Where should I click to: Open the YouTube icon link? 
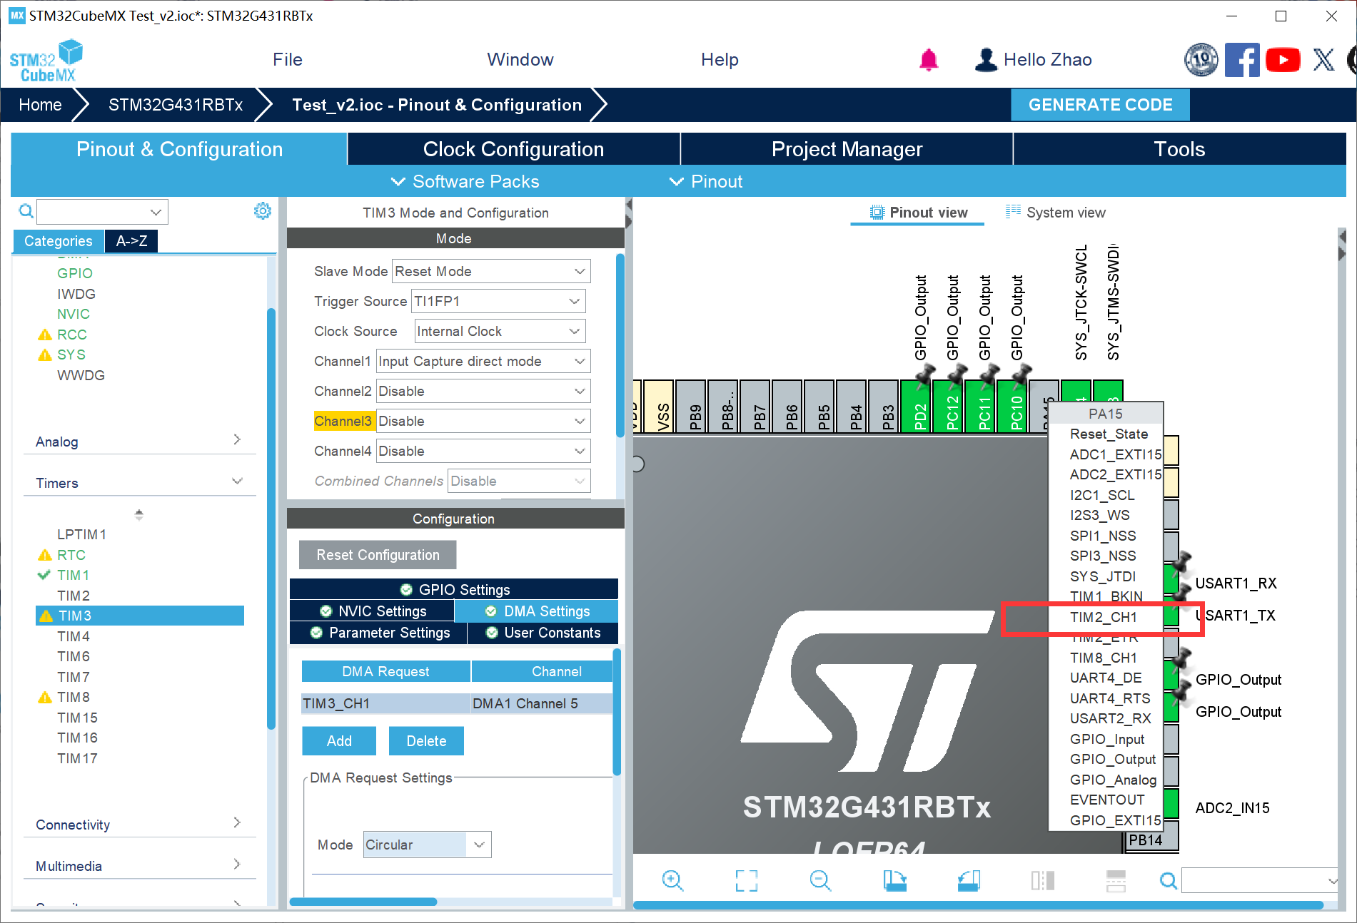coord(1283,60)
